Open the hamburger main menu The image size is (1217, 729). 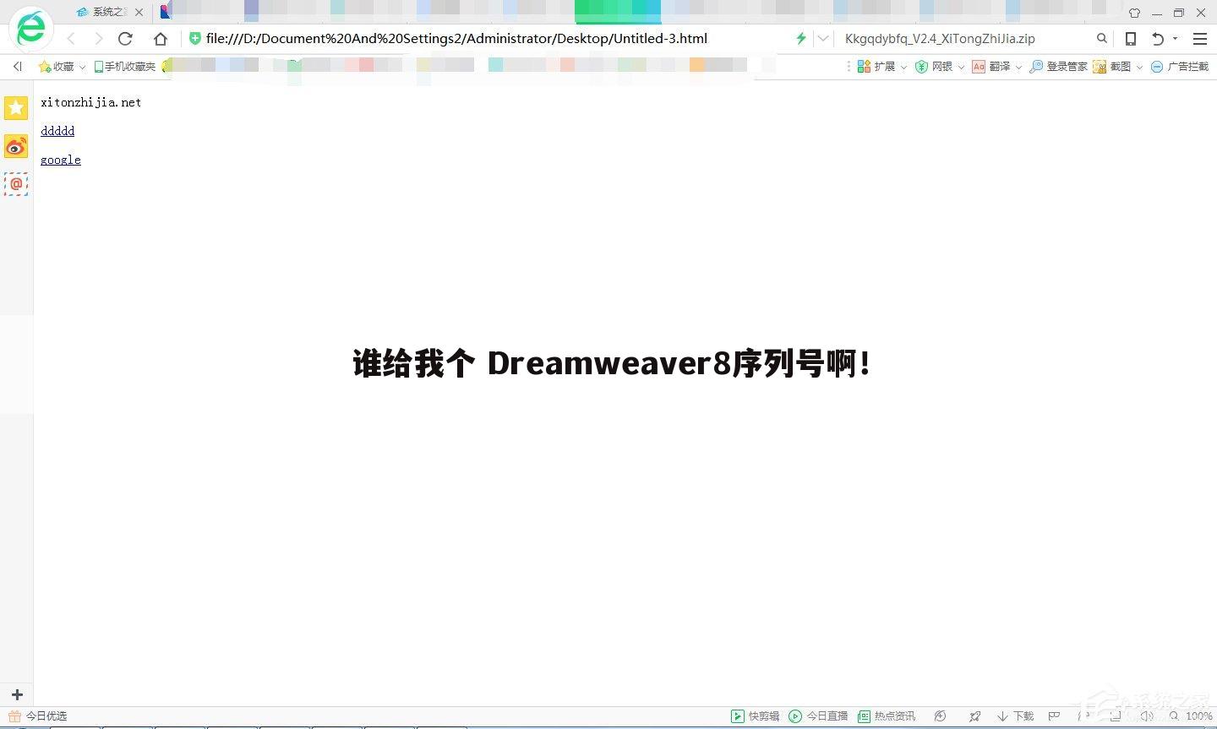pos(1200,39)
